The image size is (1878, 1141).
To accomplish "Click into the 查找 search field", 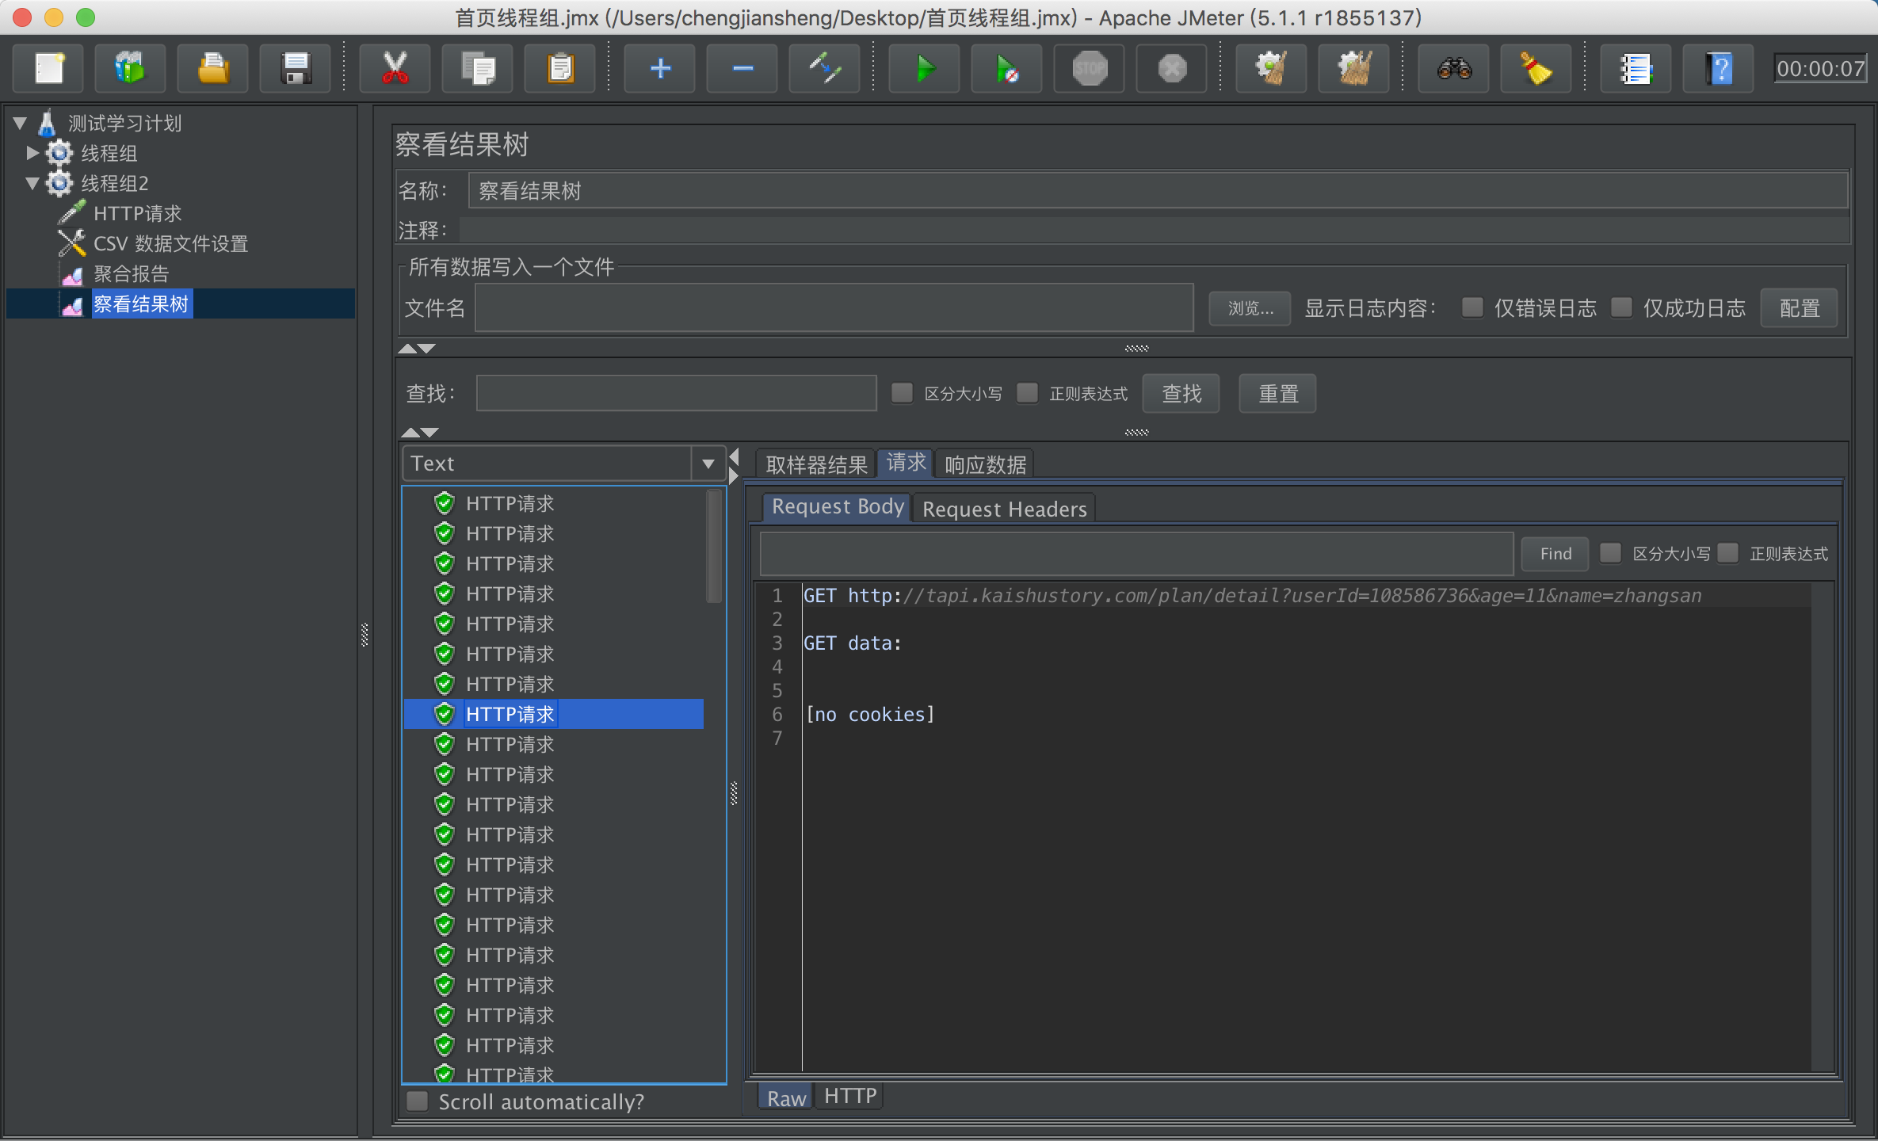I will (x=676, y=393).
